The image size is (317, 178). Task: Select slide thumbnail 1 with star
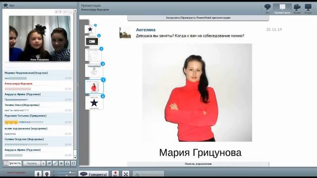[x=90, y=29]
